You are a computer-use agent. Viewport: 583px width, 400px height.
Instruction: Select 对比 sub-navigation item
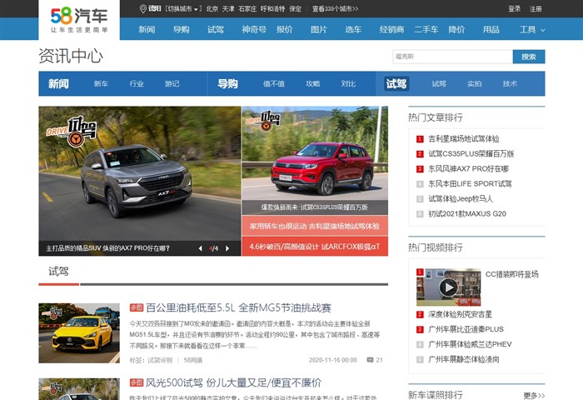click(348, 83)
